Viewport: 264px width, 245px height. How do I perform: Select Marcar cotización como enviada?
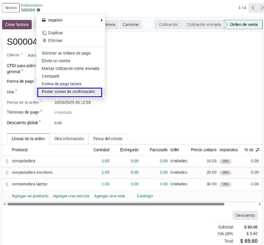(x=70, y=68)
